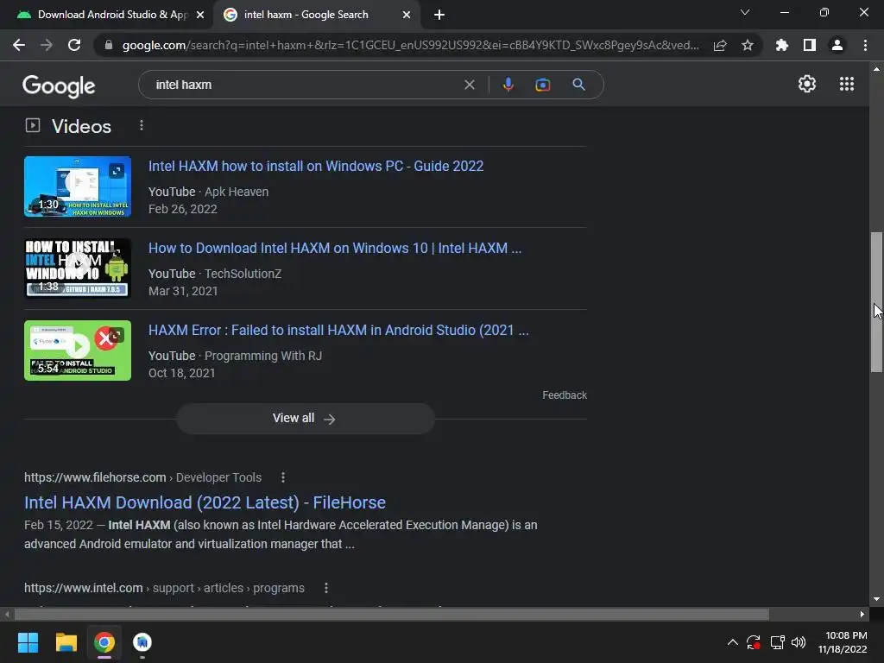Viewport: 884px width, 663px height.
Task: Show hidden system tray icons
Action: point(732,642)
